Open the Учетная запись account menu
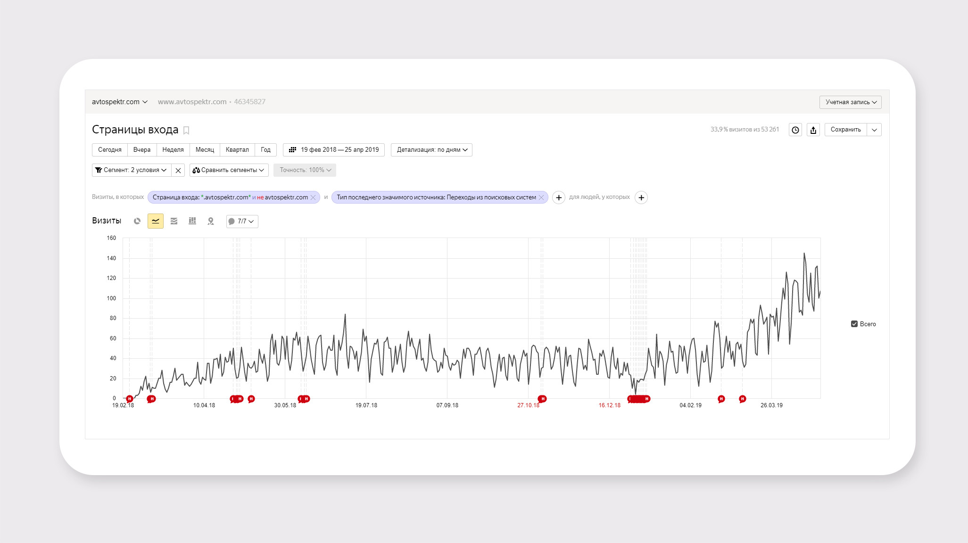Screen dimensions: 968x543 [850, 102]
